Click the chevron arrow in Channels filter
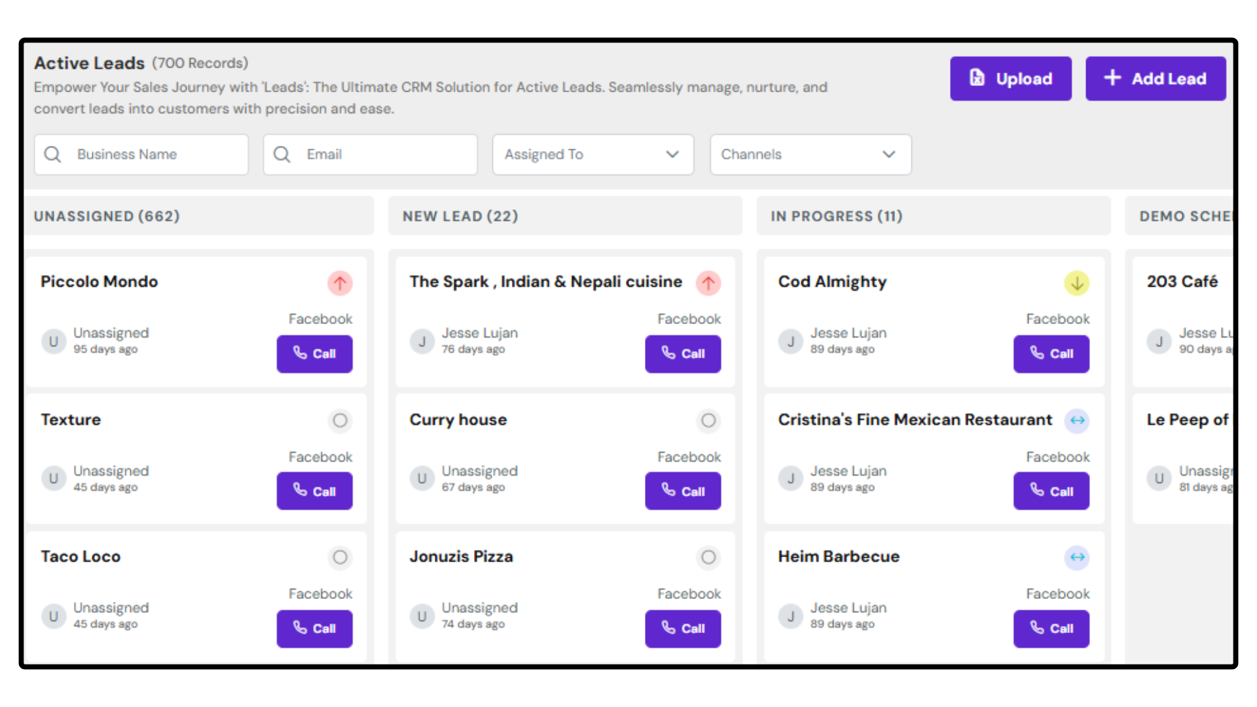 (888, 154)
